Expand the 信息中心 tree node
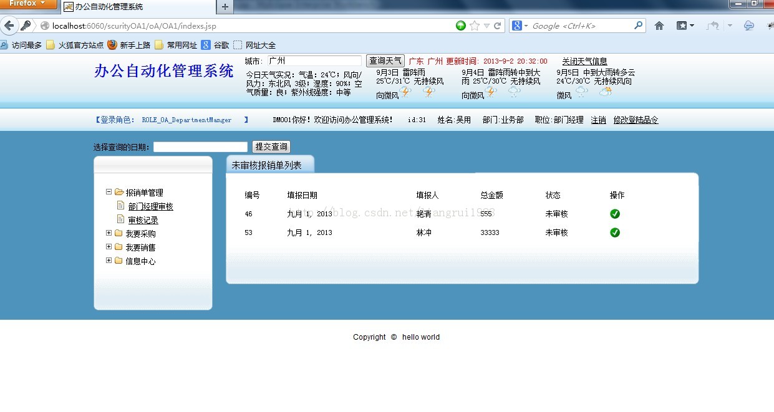This screenshot has width=774, height=412. point(109,261)
